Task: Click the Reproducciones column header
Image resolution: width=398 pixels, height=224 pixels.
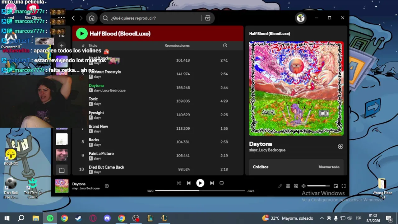Action: pos(177,45)
